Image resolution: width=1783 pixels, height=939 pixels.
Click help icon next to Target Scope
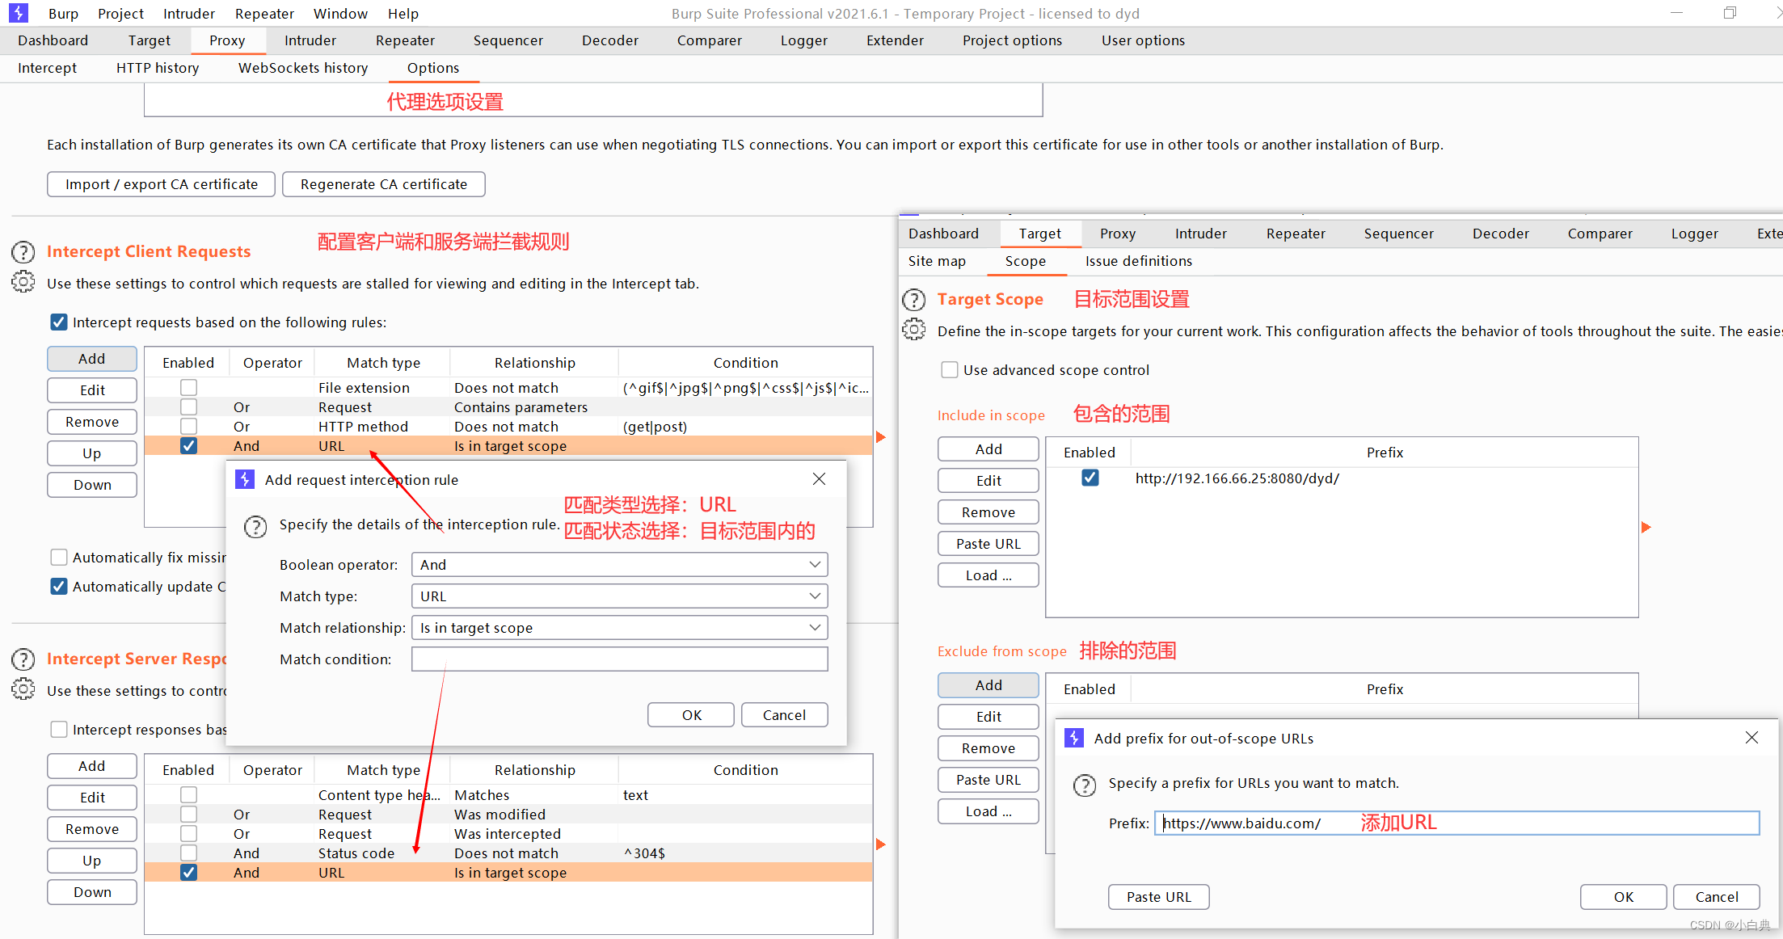913,300
